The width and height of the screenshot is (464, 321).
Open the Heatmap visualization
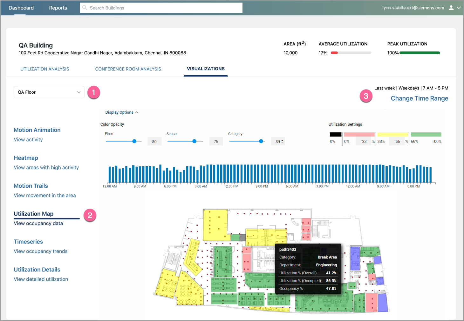[26, 158]
